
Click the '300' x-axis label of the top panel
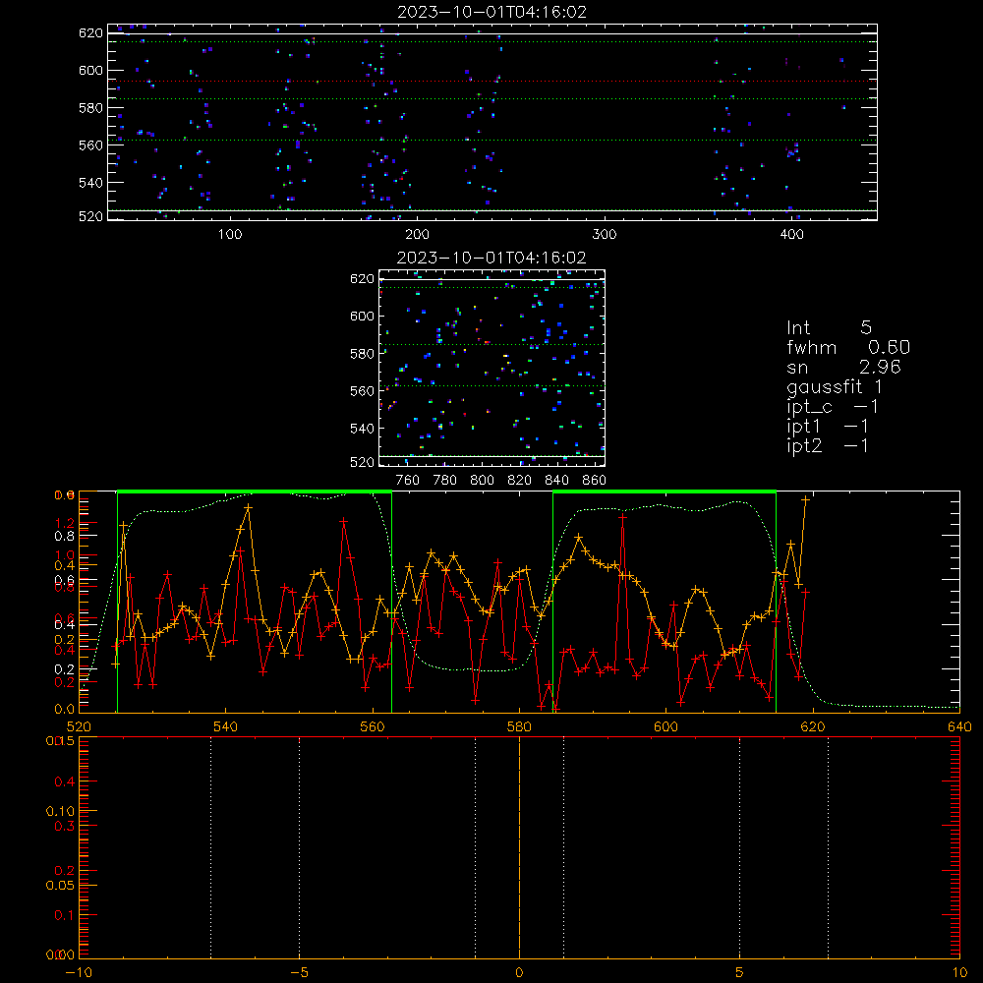coord(605,235)
